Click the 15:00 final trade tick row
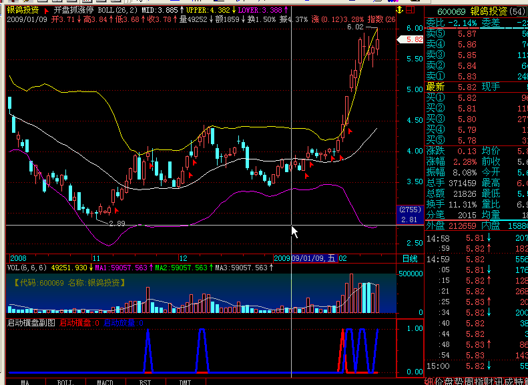The image size is (528, 385). (x=477, y=366)
